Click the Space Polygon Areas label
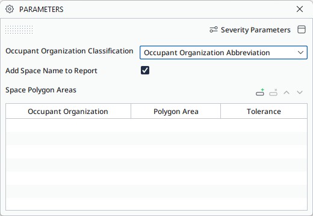 (41, 90)
